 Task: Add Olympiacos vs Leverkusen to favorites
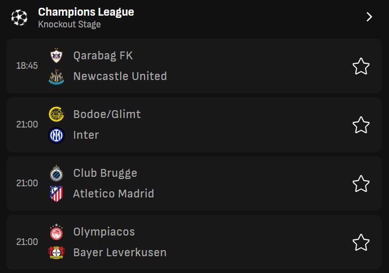361,242
